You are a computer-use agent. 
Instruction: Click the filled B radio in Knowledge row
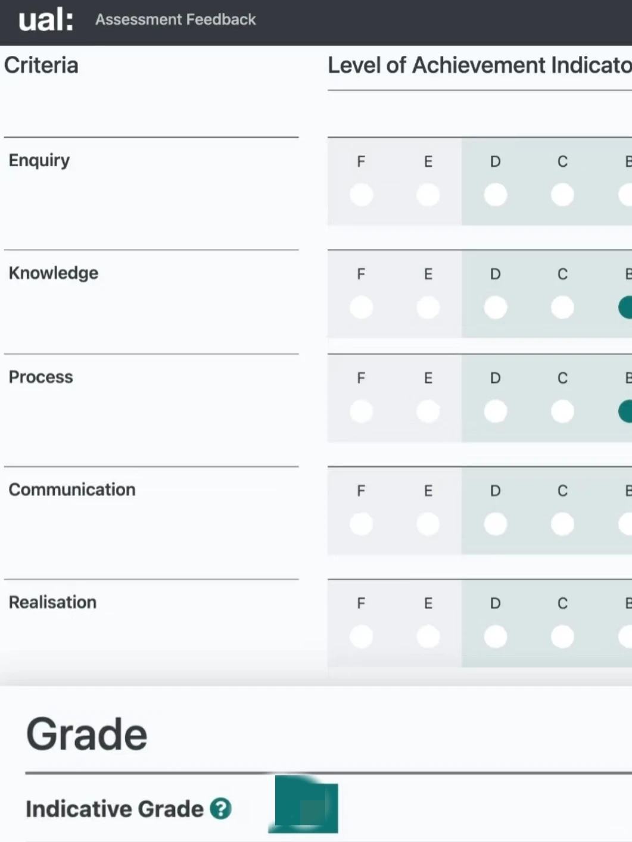(x=625, y=307)
